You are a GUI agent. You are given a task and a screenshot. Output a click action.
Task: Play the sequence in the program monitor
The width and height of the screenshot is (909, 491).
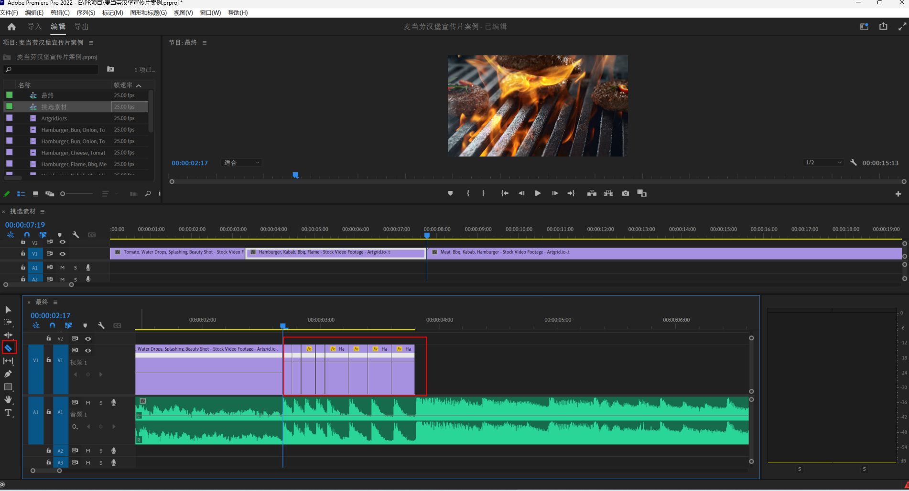[x=538, y=193]
